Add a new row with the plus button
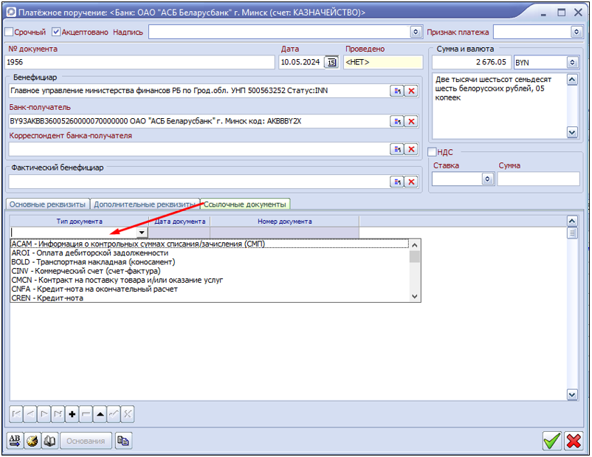592x457 pixels. click(72, 414)
